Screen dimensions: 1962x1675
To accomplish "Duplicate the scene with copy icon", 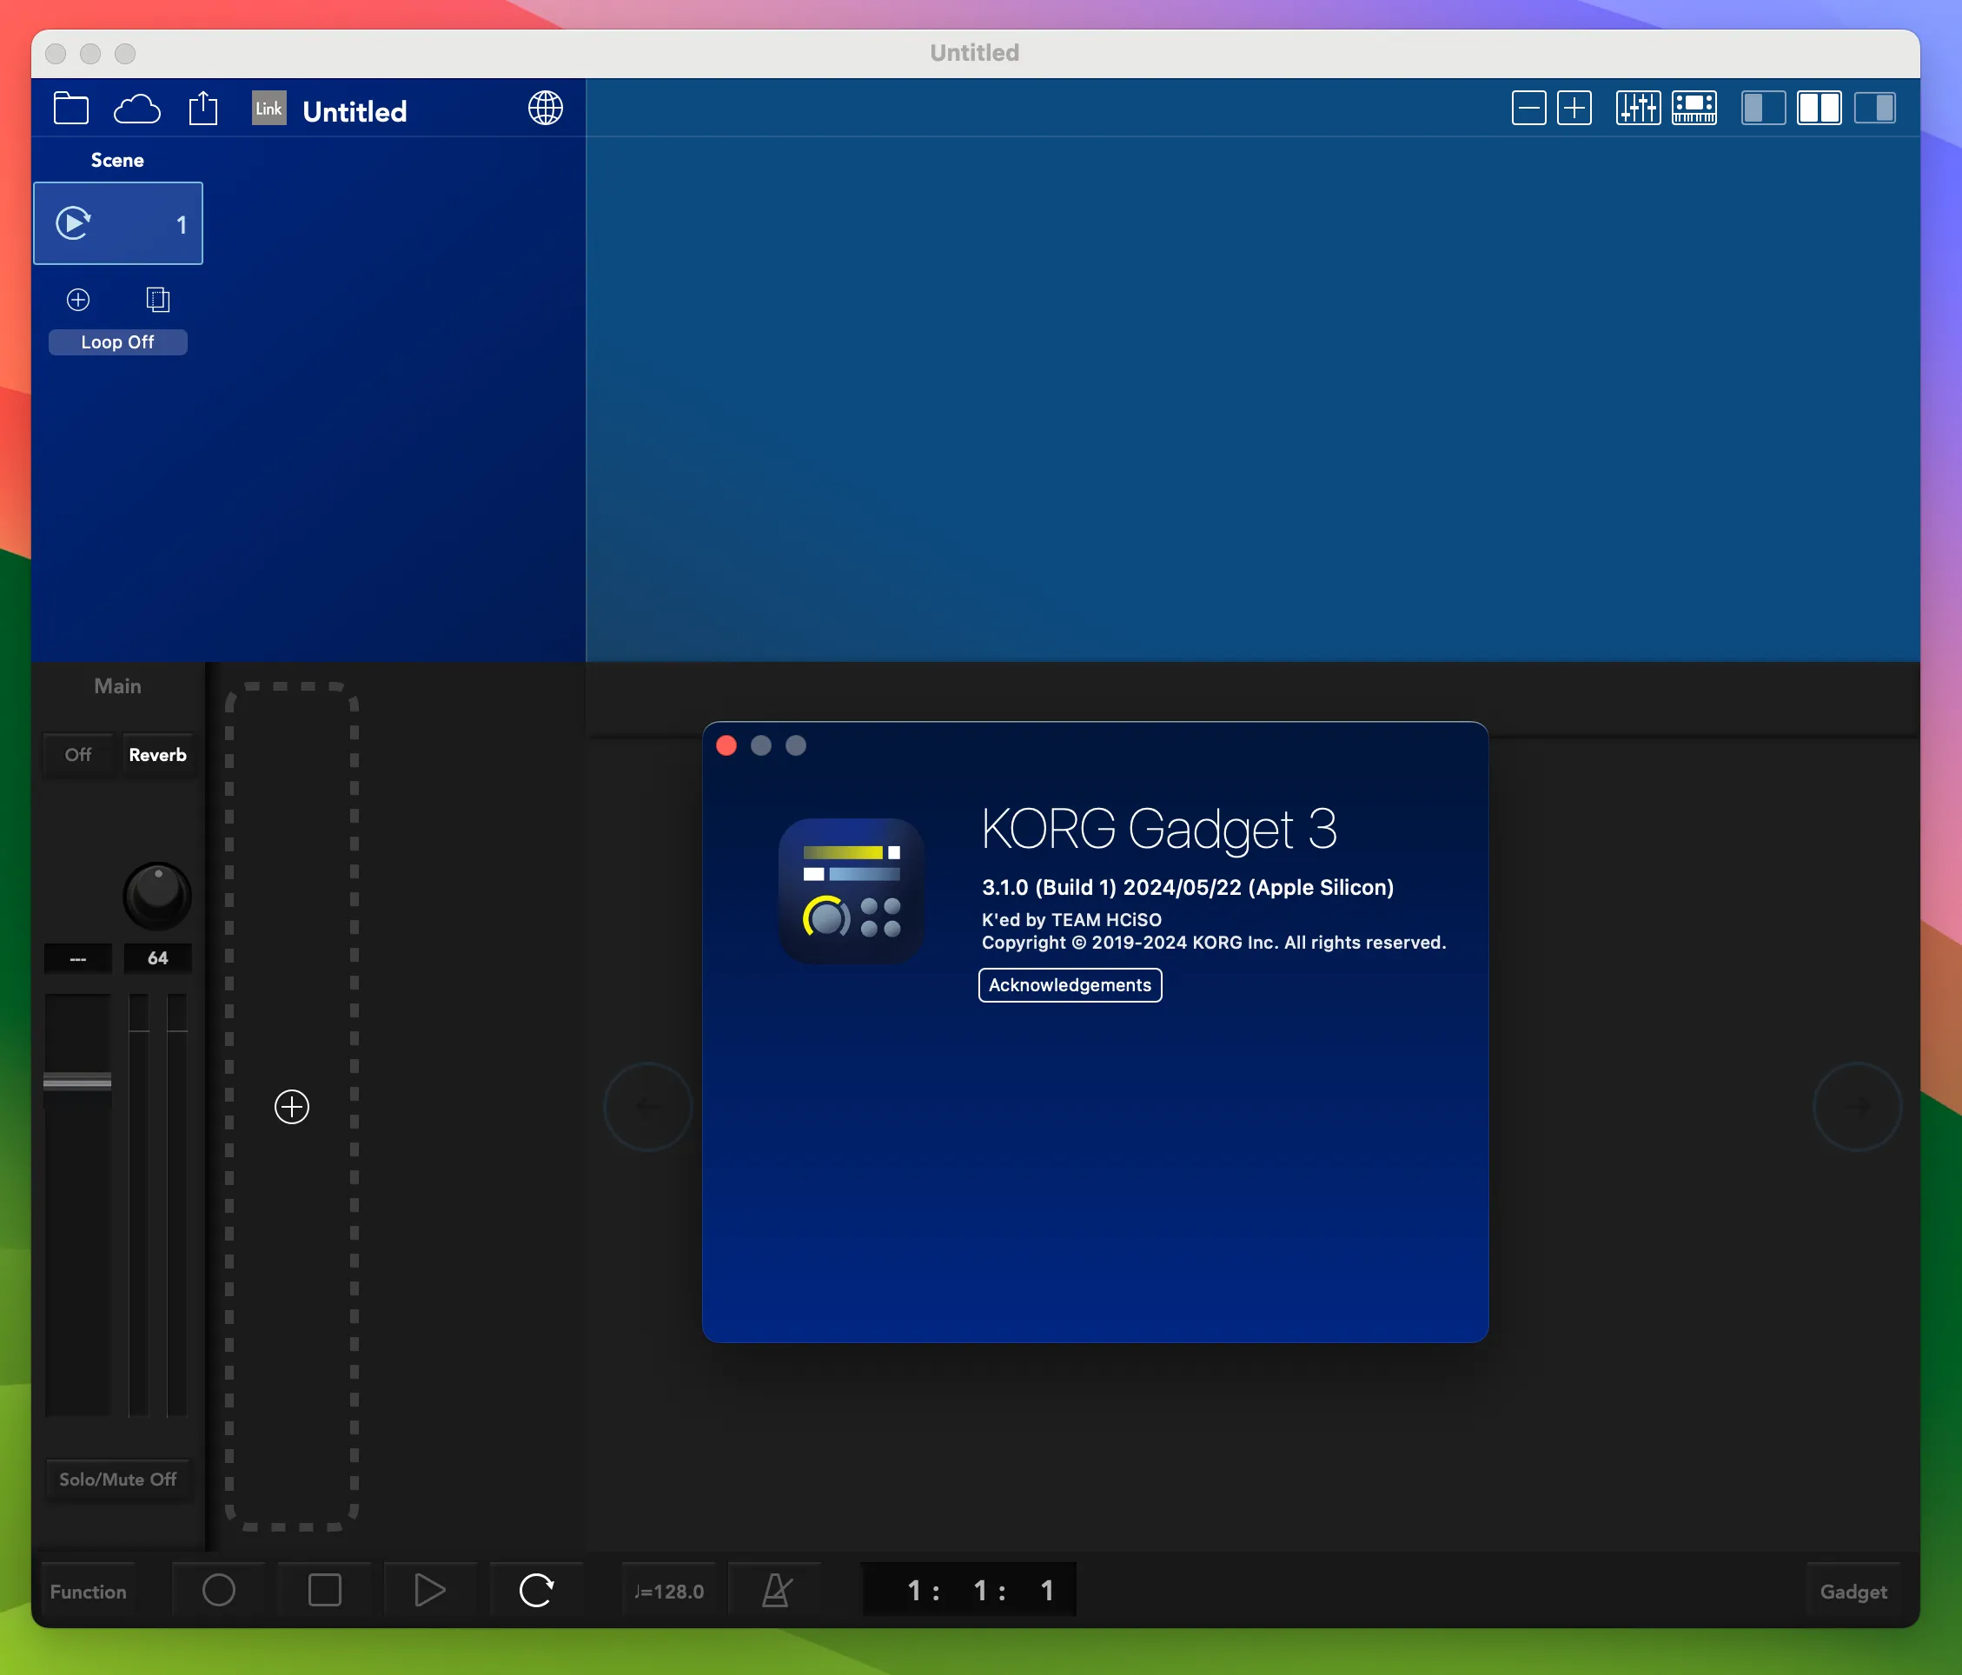I will tap(158, 300).
